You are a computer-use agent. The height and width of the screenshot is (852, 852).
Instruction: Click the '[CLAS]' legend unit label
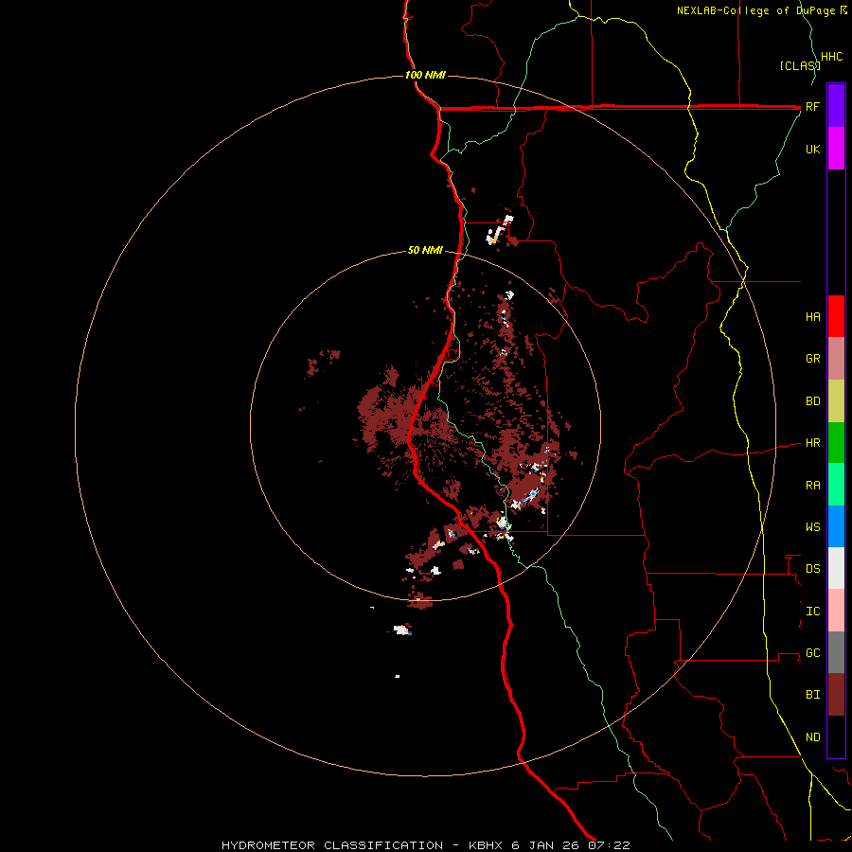[x=799, y=65]
